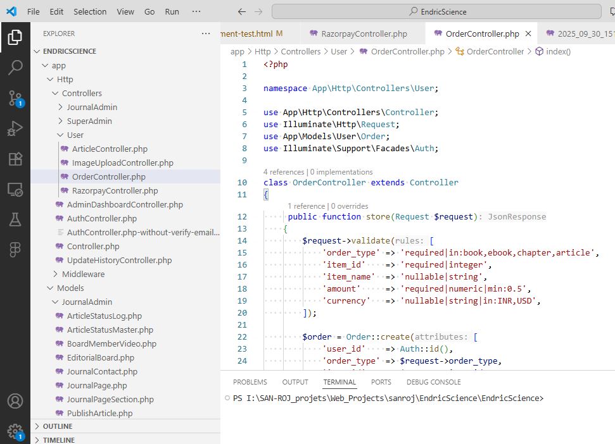Open Explorer's more actions ellipsis
The width and height of the screenshot is (615, 444).
click(205, 33)
